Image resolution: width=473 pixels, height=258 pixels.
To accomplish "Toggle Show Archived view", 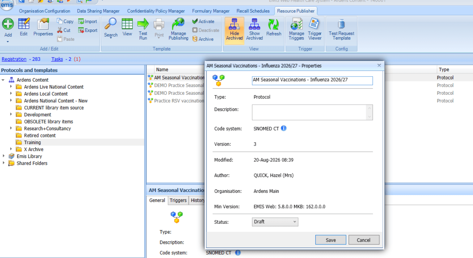I will (x=254, y=29).
